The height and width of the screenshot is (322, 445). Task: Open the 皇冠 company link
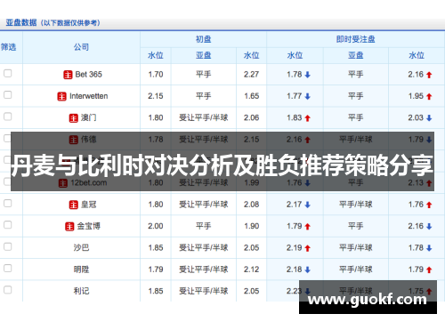click(x=88, y=205)
